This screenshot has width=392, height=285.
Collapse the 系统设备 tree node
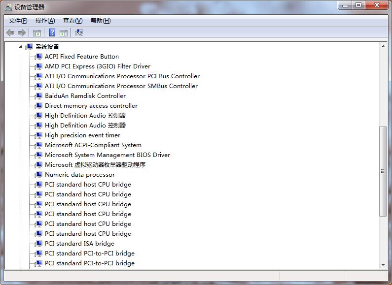click(21, 47)
